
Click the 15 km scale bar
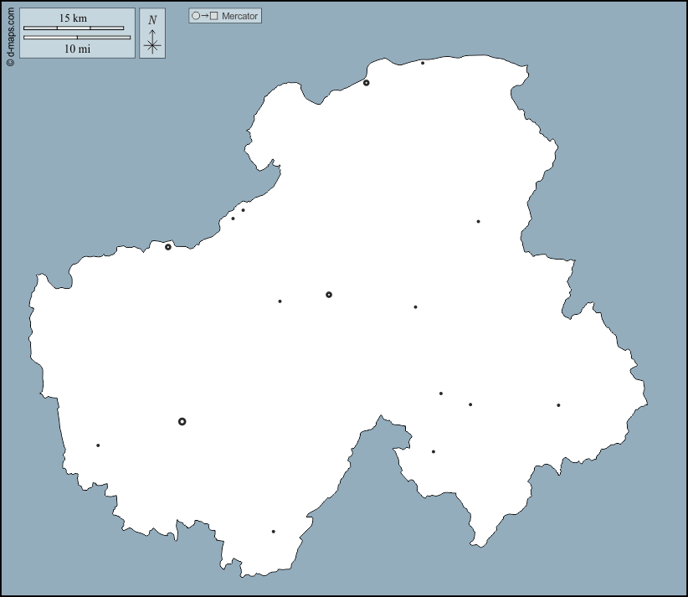74,28
